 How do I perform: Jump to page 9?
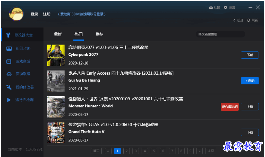click(x=191, y=151)
